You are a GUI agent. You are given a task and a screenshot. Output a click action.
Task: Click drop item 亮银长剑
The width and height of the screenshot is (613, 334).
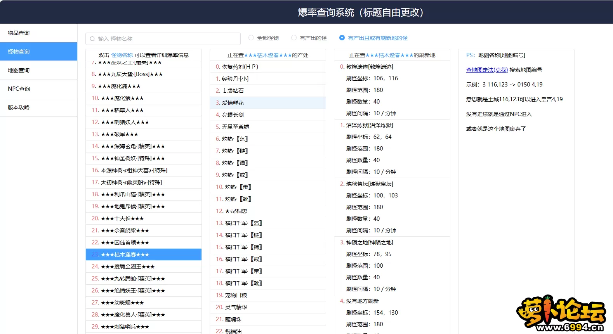pos(268,115)
